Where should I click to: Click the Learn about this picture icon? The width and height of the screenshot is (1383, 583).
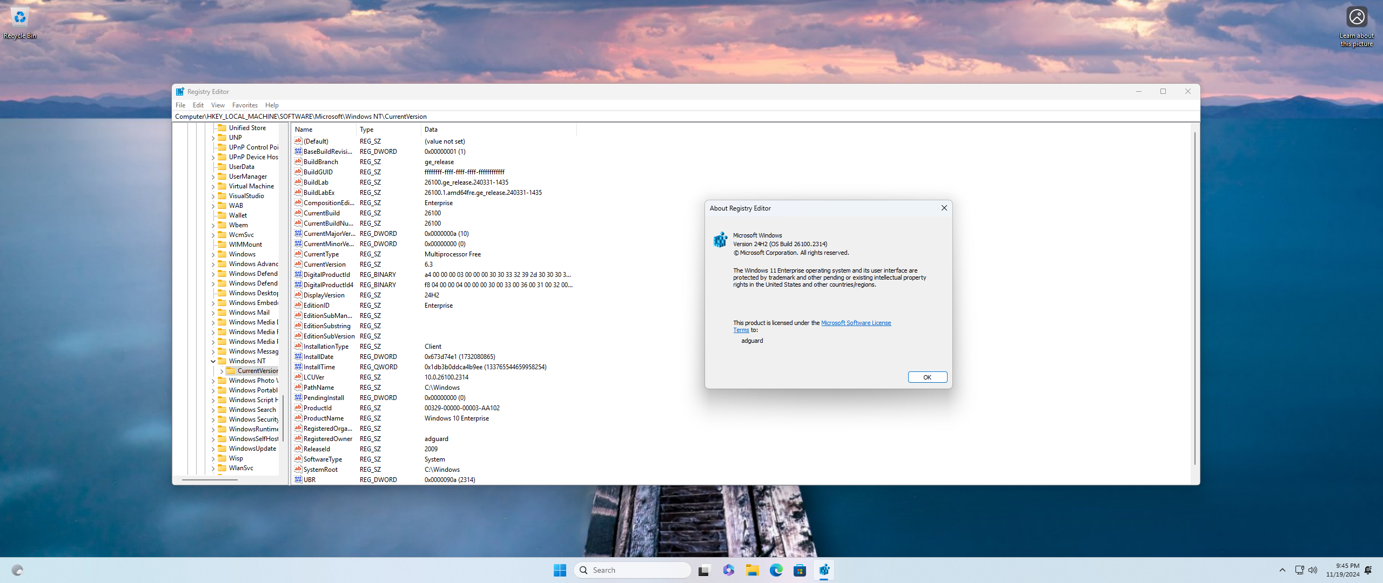click(1357, 27)
